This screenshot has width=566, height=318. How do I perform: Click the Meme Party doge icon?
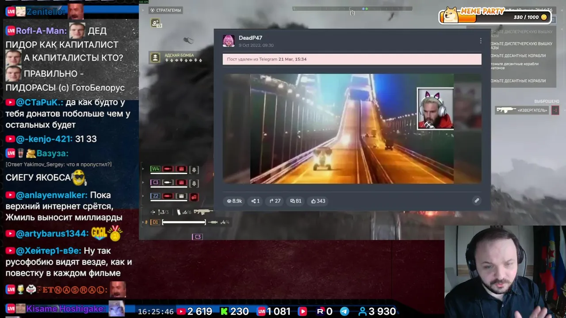(451, 15)
